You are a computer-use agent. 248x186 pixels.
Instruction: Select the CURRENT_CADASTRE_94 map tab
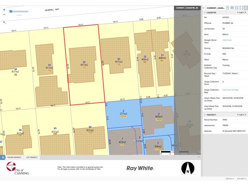[x=187, y=8]
